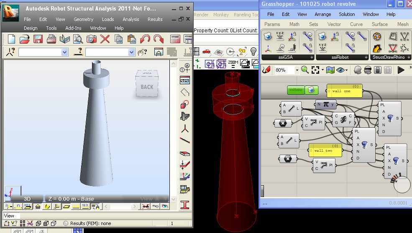Open a file with the folder icon
The width and height of the screenshot is (412, 233).
point(24,39)
